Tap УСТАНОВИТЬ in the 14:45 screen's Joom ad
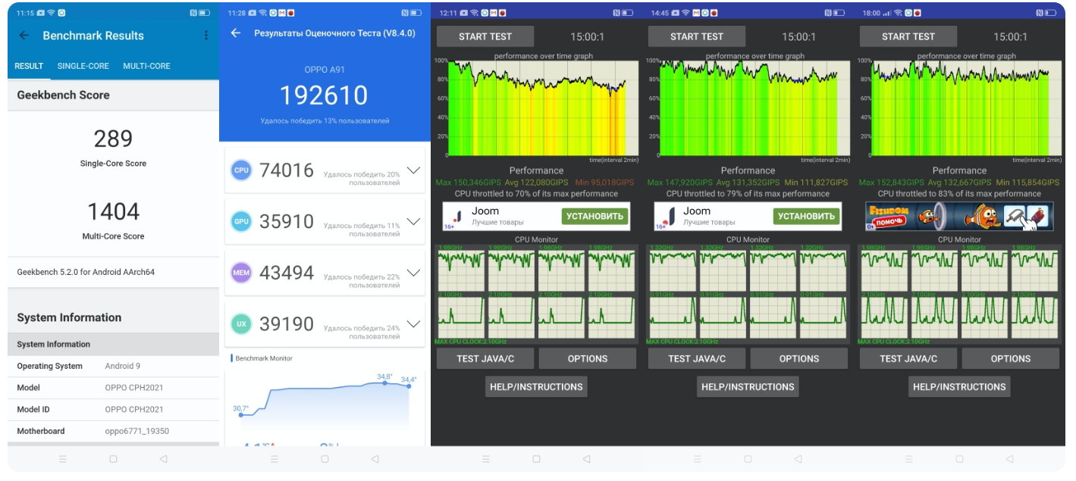1076x481 pixels. [807, 216]
